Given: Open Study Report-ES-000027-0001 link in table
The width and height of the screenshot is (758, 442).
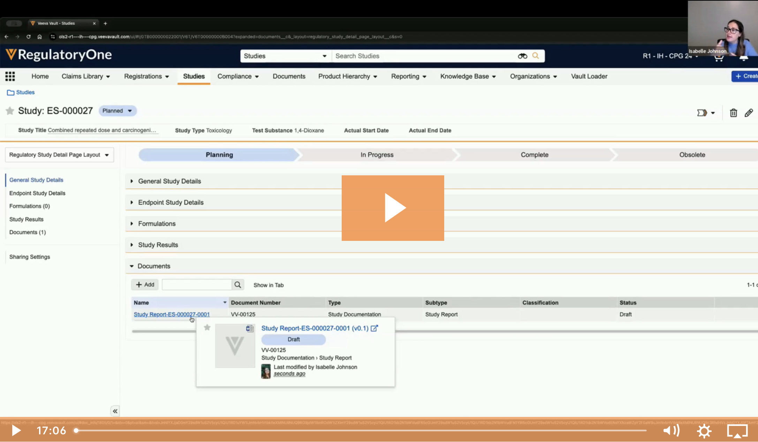Looking at the screenshot, I should point(172,314).
